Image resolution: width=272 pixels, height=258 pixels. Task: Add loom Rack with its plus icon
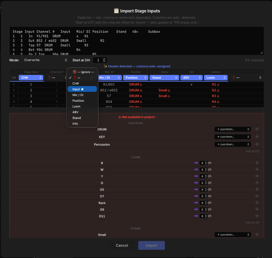point(257,203)
